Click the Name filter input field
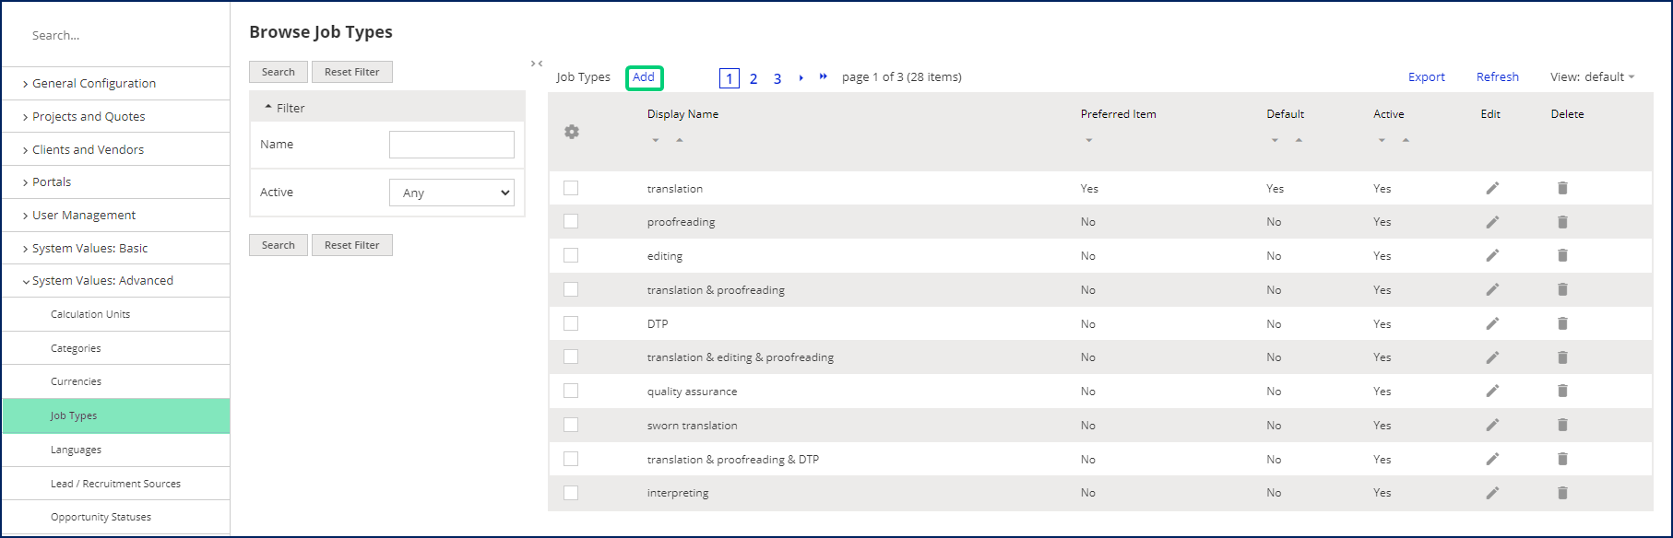1673x538 pixels. click(452, 145)
